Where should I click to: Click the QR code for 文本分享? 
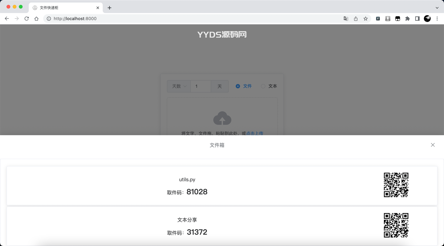pos(396,225)
